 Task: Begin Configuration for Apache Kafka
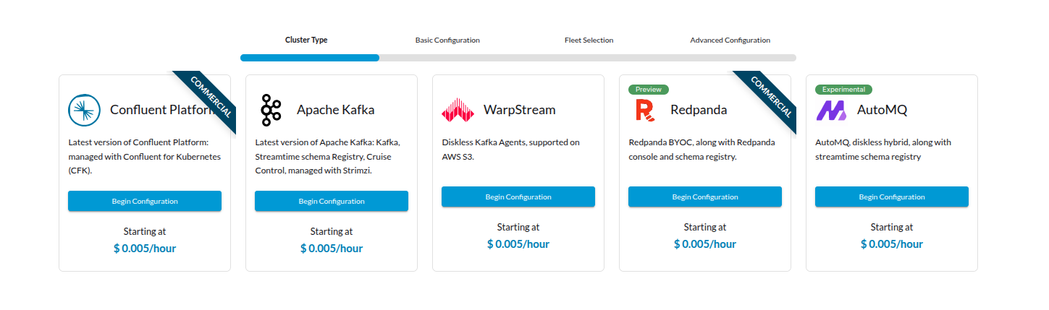pyautogui.click(x=332, y=201)
